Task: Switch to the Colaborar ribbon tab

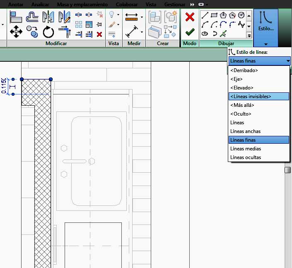Action: 127,4
